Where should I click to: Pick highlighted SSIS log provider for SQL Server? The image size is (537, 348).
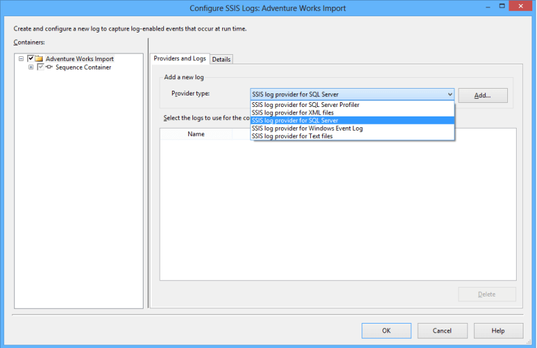point(352,121)
